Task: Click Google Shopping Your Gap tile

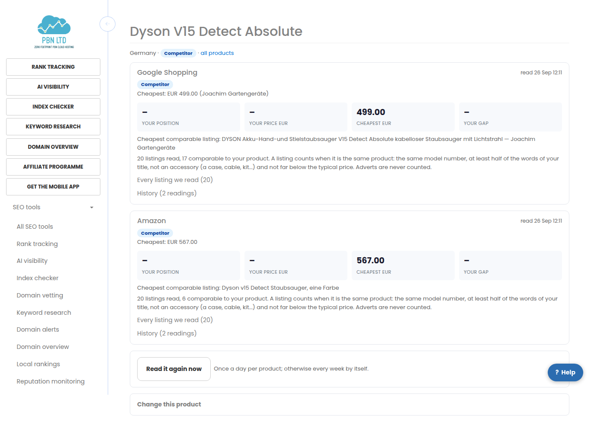Action: pyautogui.click(x=511, y=117)
